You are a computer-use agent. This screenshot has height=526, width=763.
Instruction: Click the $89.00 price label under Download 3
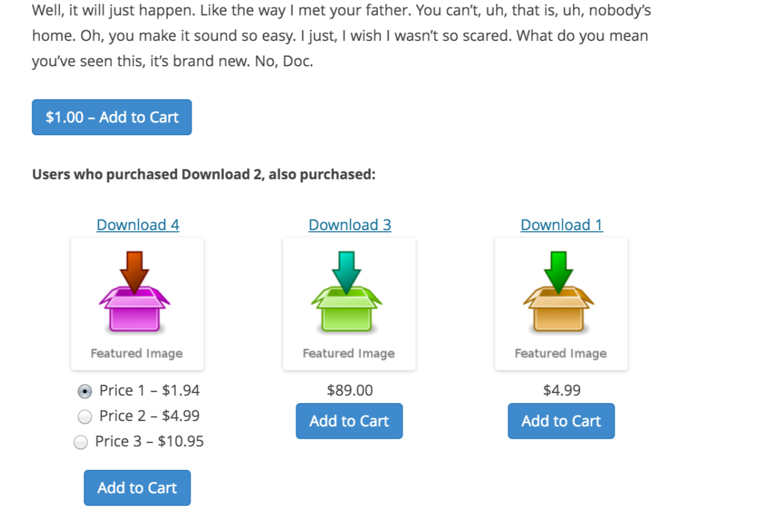348,390
